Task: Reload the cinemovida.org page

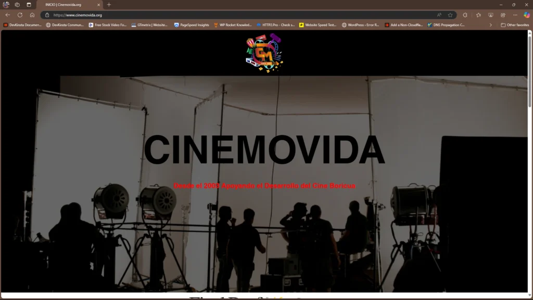Action: click(20, 15)
